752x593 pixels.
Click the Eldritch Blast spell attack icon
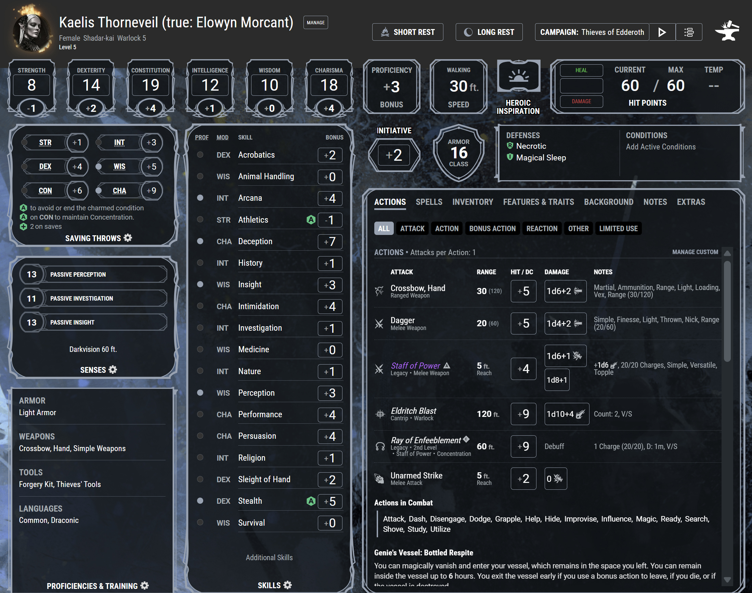[x=380, y=414]
